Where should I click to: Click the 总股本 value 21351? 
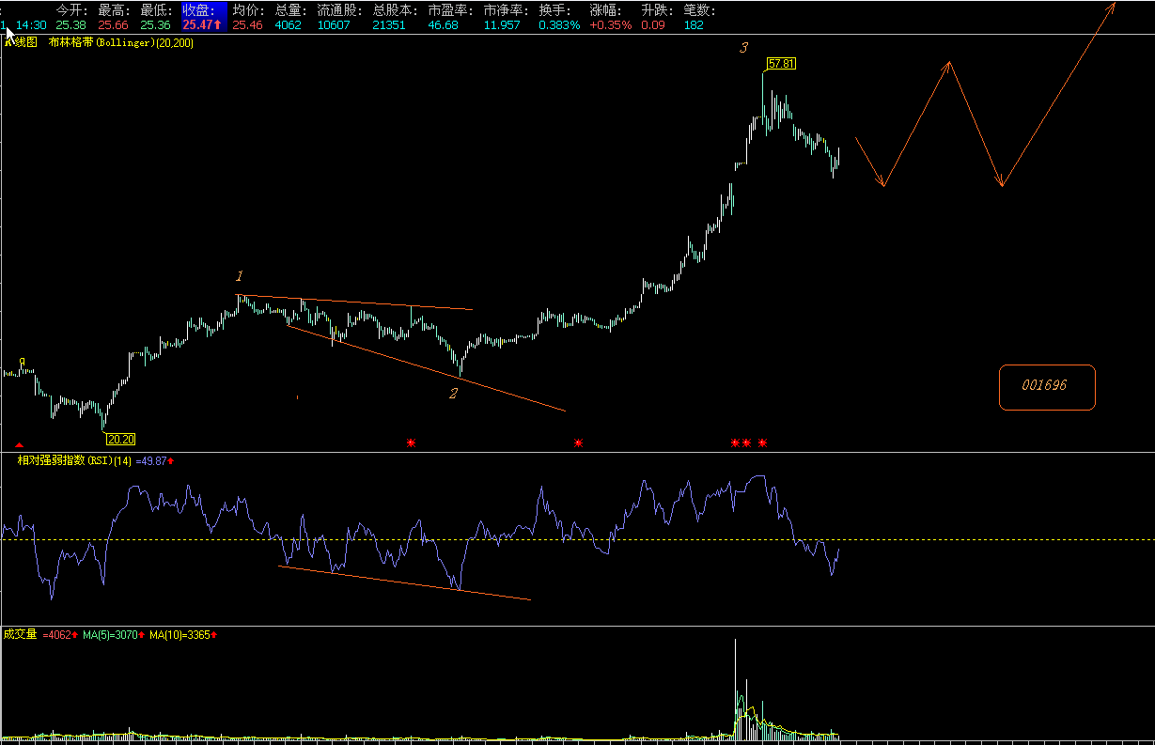point(389,25)
